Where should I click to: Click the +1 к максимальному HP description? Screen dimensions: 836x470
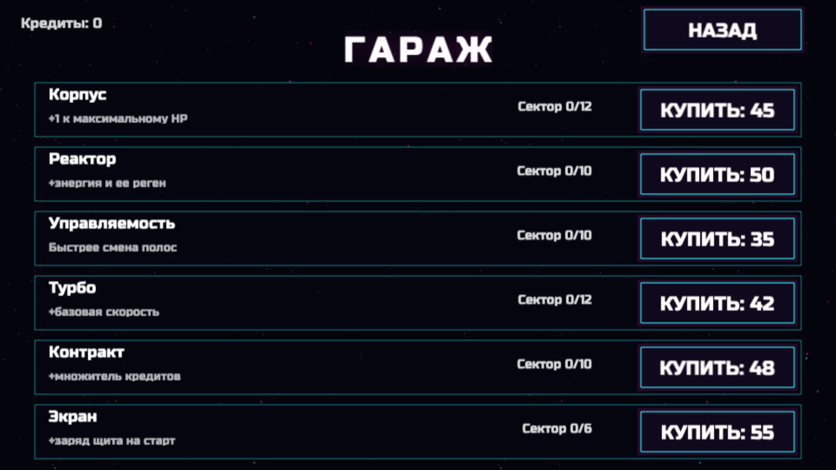118,117
